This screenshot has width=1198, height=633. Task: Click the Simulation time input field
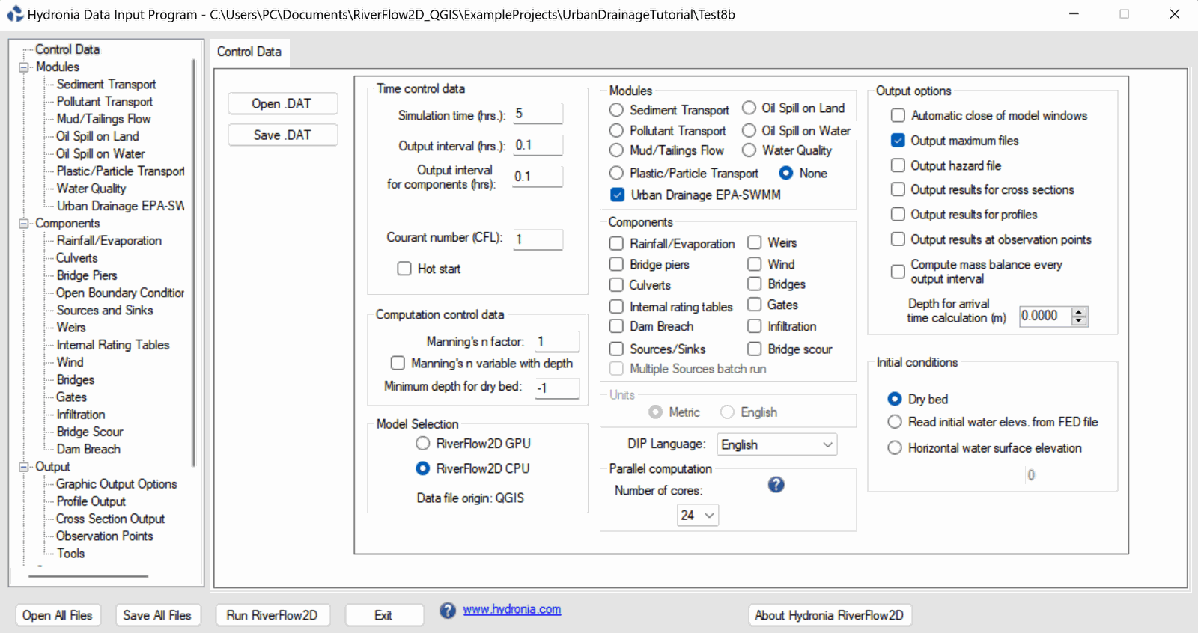[x=537, y=114]
